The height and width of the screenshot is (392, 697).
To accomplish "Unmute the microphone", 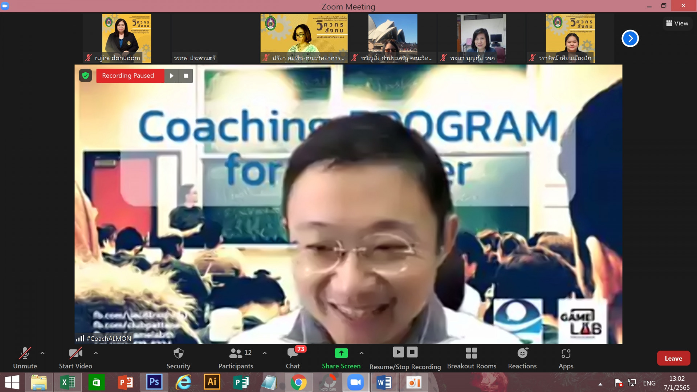I will click(x=25, y=358).
